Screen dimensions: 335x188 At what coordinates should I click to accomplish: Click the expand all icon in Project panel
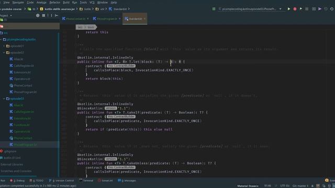(43, 15)
